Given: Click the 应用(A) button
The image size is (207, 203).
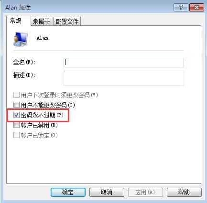Looking at the screenshot, I should 145,192.
